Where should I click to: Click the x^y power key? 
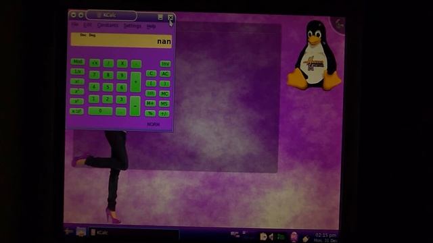tap(76, 101)
